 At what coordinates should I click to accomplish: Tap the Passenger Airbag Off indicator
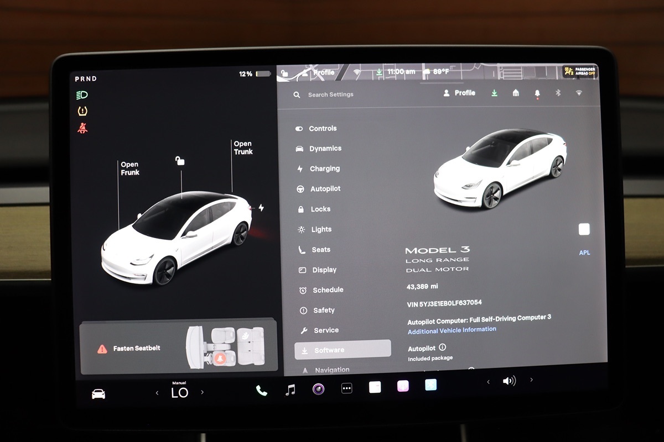pos(580,71)
